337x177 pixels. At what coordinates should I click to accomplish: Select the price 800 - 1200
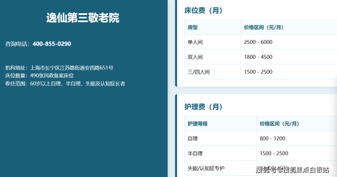pos(272,139)
